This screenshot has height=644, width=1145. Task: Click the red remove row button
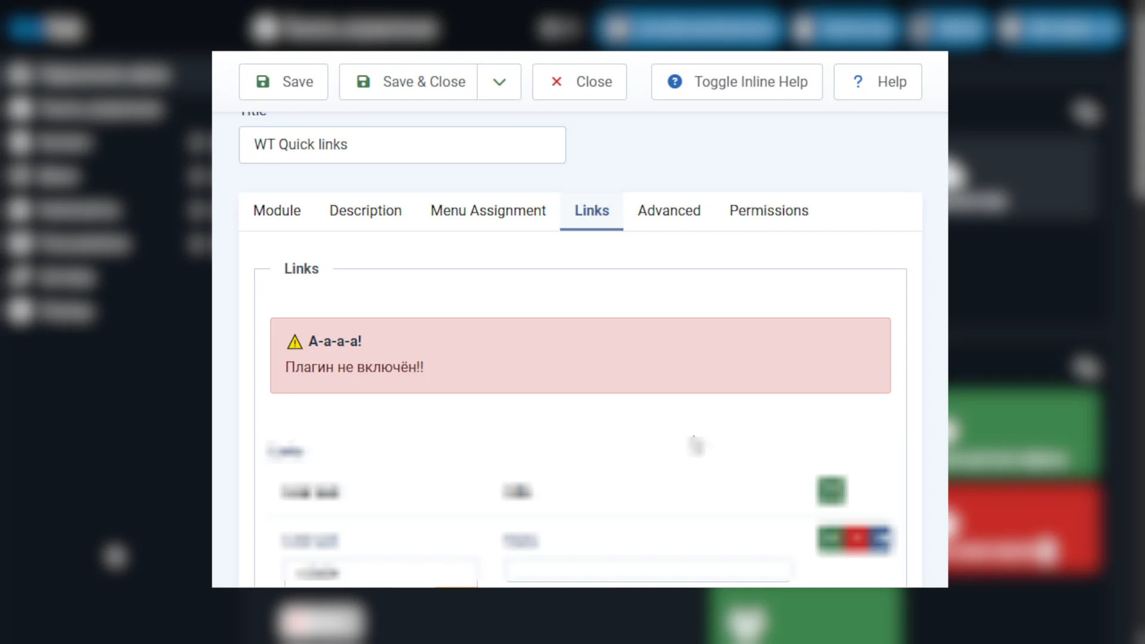click(856, 539)
